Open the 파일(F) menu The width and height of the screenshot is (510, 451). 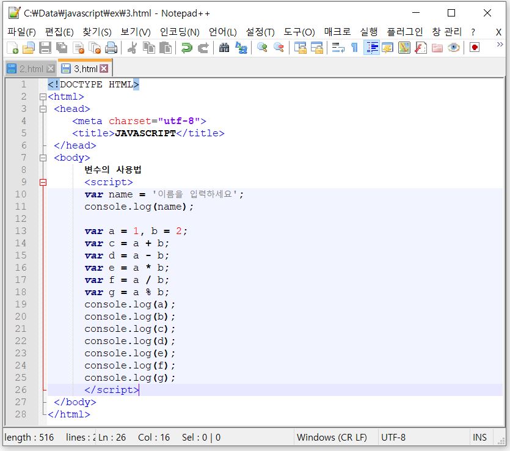point(21,32)
